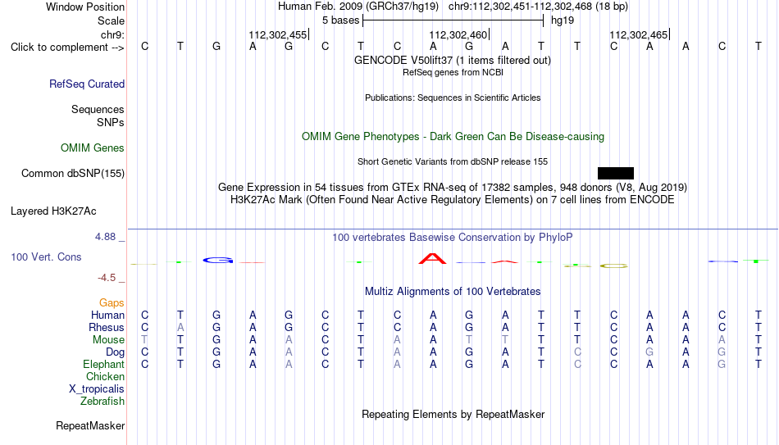Click the 4.88 conservation scale maximum
The width and height of the screenshot is (779, 445).
105,237
